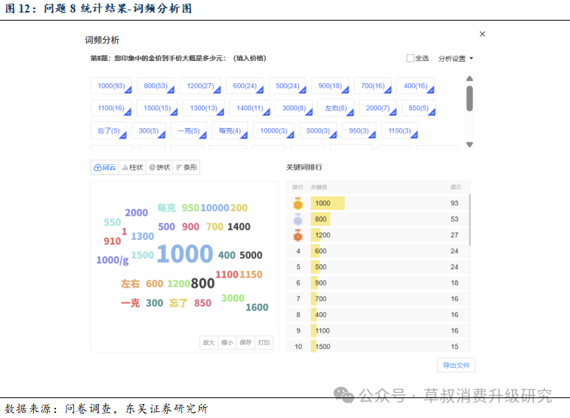Click the rank 4 keyword 600 row
Screen dimensions: 570x418
coord(378,251)
